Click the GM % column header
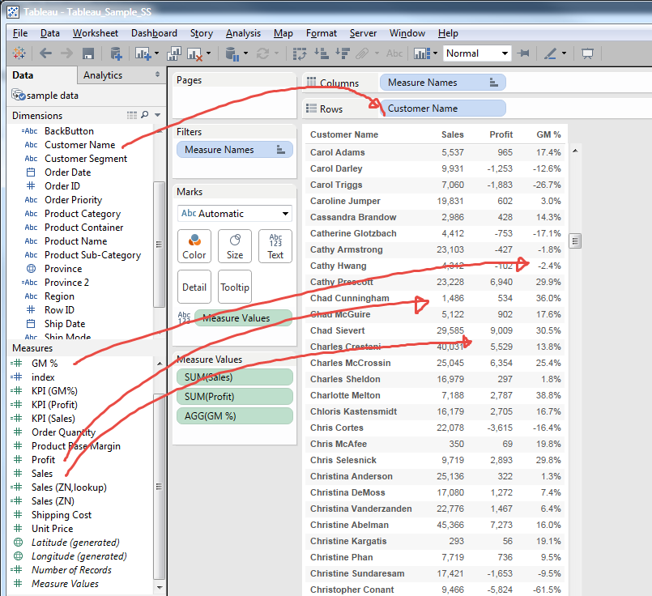652x596 pixels. coord(548,134)
